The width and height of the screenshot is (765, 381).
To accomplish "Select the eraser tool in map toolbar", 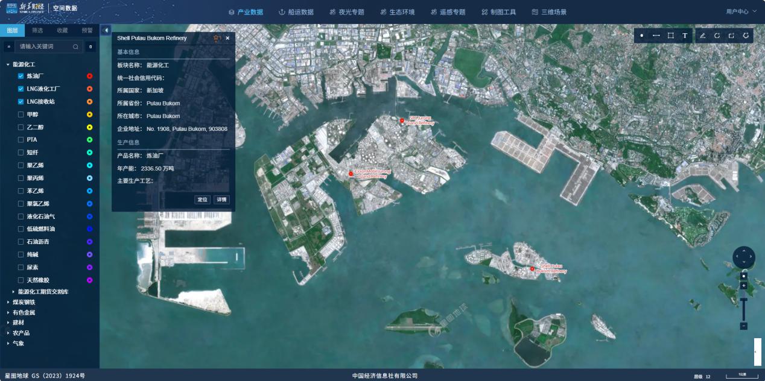I will pos(702,36).
